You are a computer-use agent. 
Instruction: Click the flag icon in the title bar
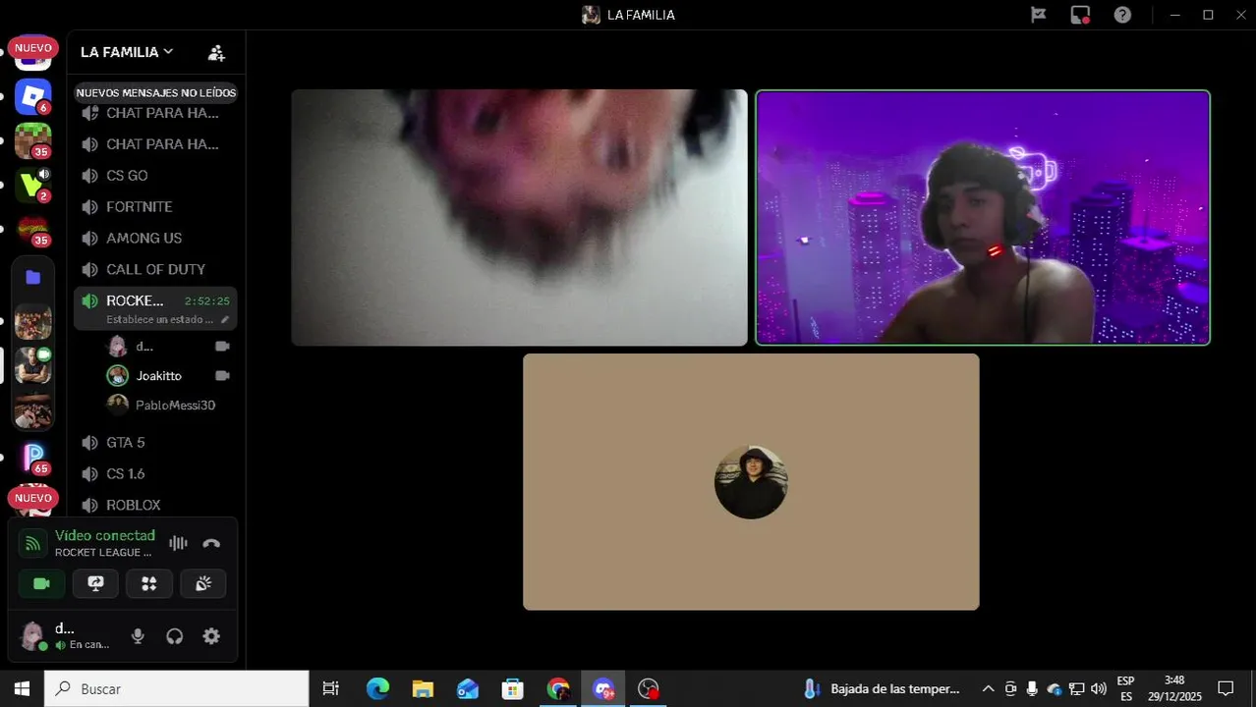click(x=1039, y=15)
